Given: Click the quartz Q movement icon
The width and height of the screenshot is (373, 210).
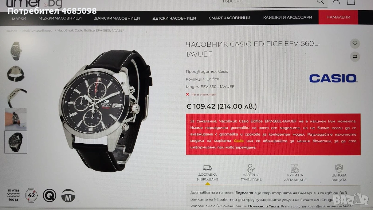Looking at the screenshot, I should (x=50, y=195).
